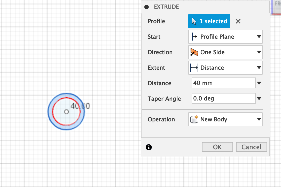
Task: Clear profile selection with X icon
Action: coord(238,21)
